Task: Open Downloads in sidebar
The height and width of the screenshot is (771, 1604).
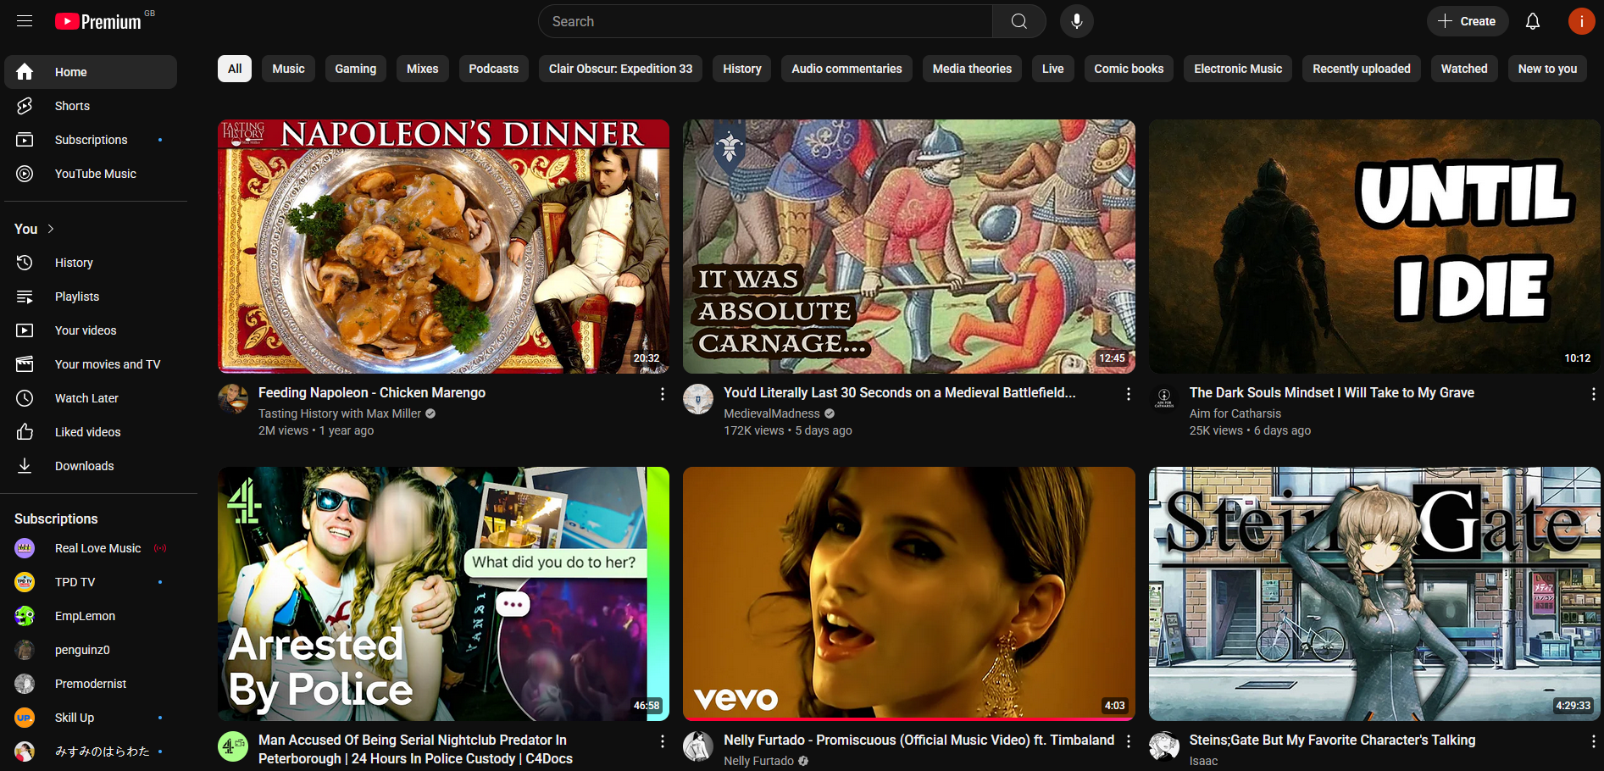Action: (x=91, y=466)
